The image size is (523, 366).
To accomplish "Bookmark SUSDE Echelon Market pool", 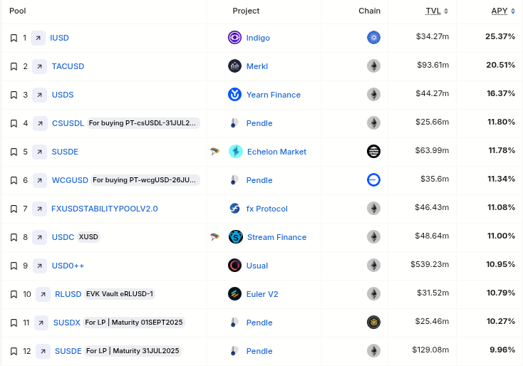I will [14, 152].
